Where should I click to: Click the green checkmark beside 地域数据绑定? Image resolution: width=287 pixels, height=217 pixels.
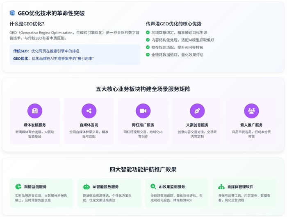(x=148, y=33)
